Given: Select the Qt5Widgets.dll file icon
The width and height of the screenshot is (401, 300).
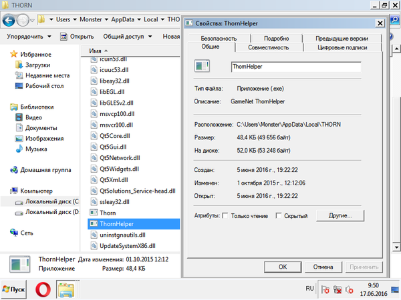Looking at the screenshot, I should 94,169.
